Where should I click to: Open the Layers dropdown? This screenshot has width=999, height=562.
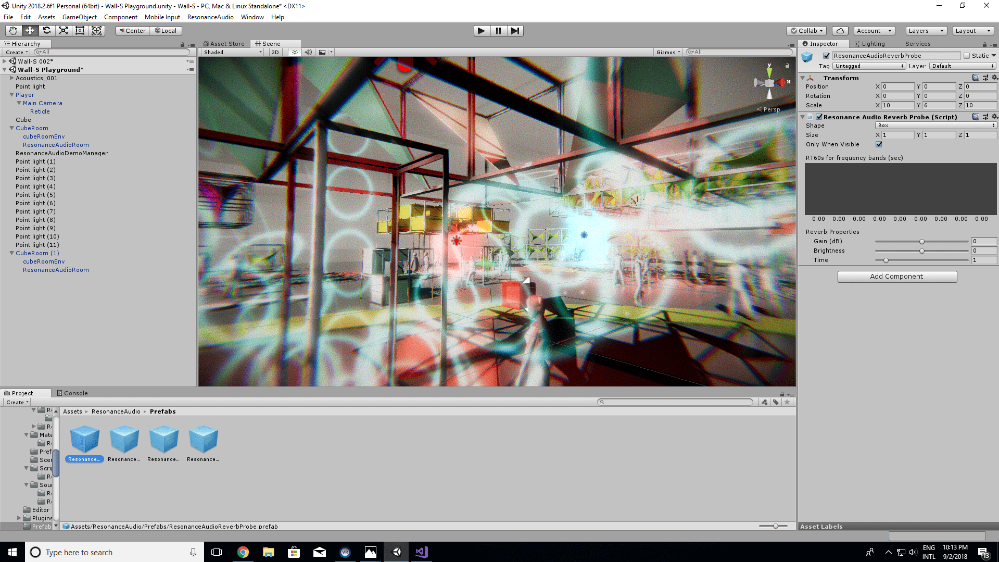[x=926, y=31]
